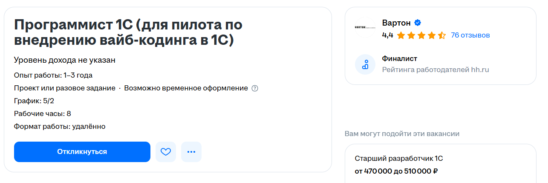The width and height of the screenshot is (548, 183).
Task: Click Вам могут подойти эти вакансии heading
Action: pos(402,134)
